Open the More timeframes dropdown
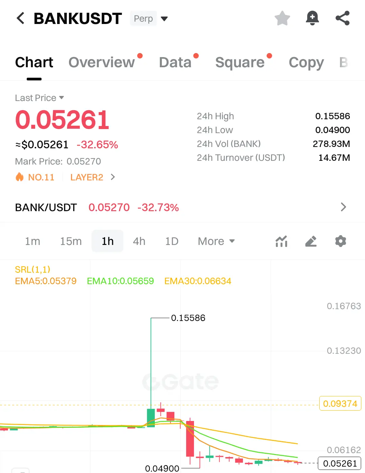Image resolution: width=365 pixels, height=473 pixels. click(216, 241)
